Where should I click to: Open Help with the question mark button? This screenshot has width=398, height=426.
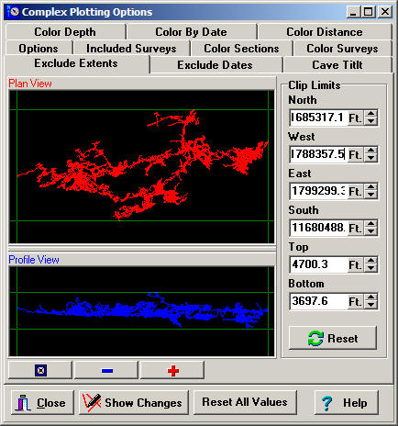click(346, 402)
